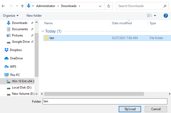Click the Up one level arrow

coord(22,6)
